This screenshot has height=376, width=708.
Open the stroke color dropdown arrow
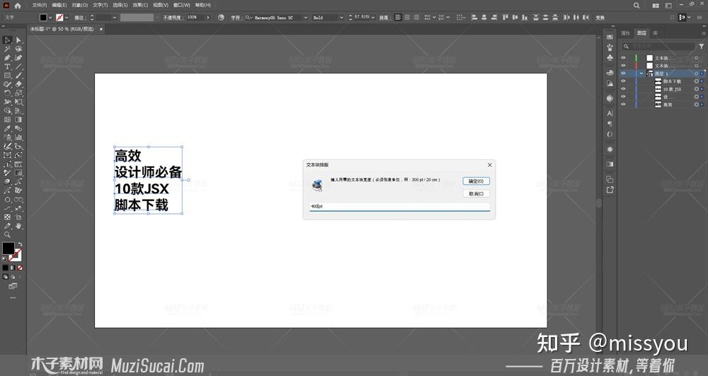67,18
